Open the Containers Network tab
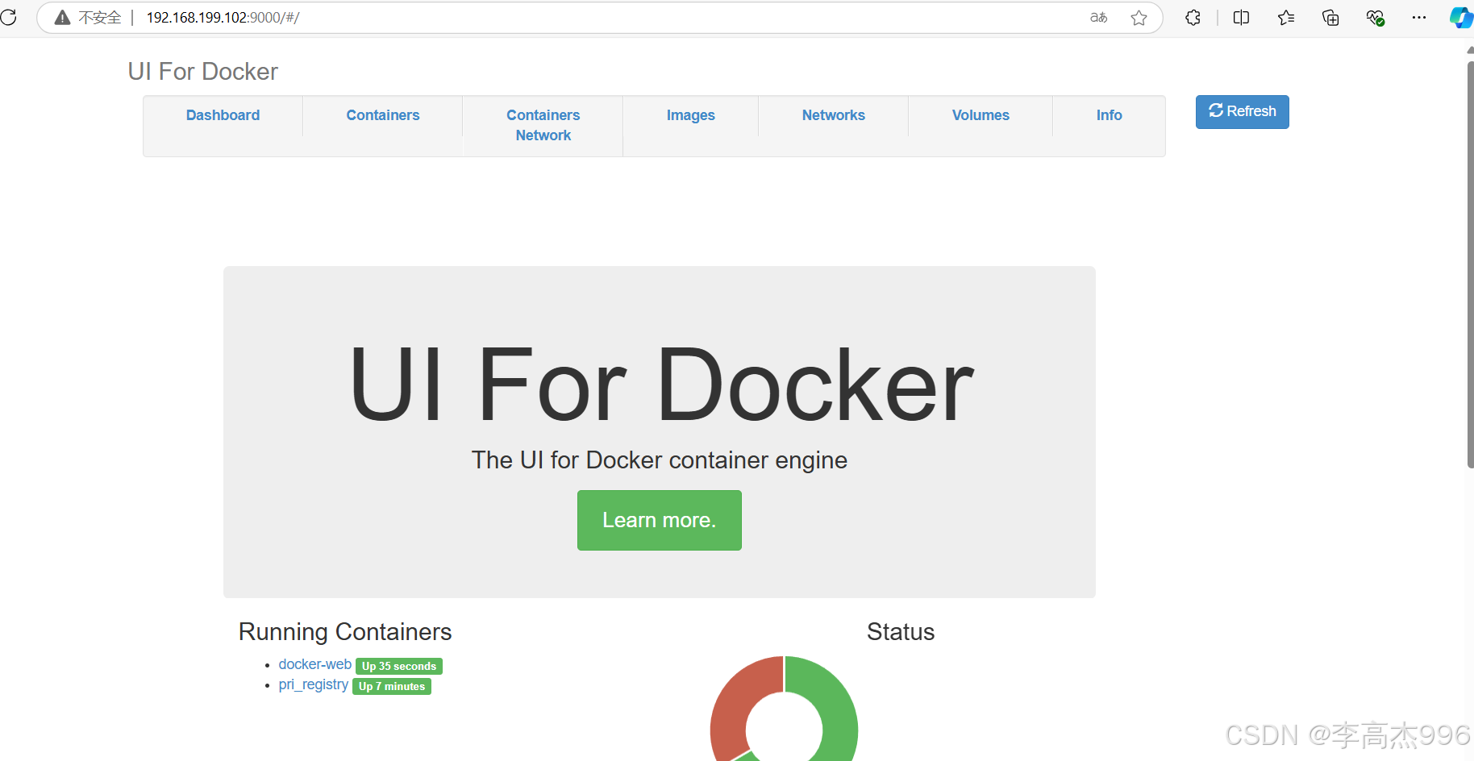1474x761 pixels. point(543,125)
